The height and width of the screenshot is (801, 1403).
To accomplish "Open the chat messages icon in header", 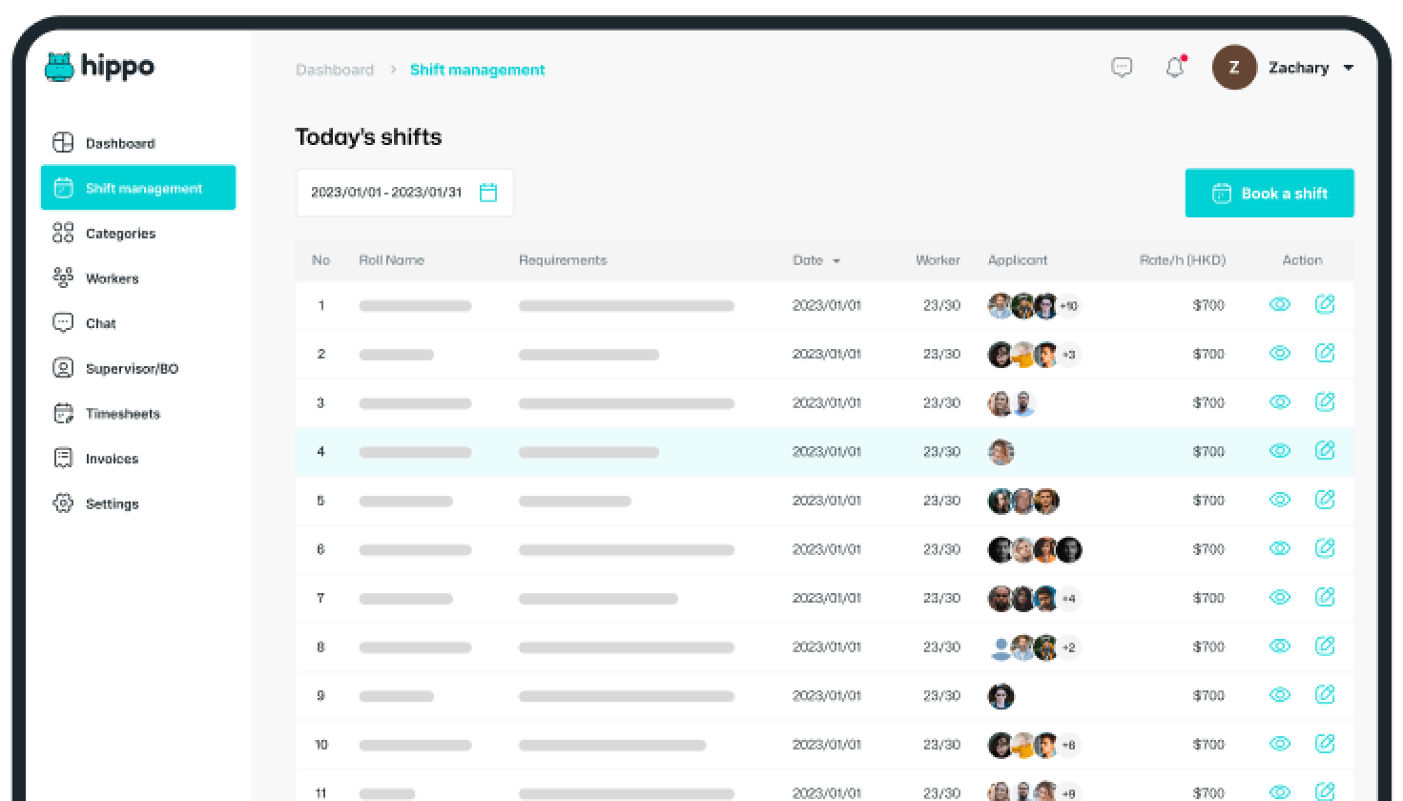I will click(x=1122, y=68).
